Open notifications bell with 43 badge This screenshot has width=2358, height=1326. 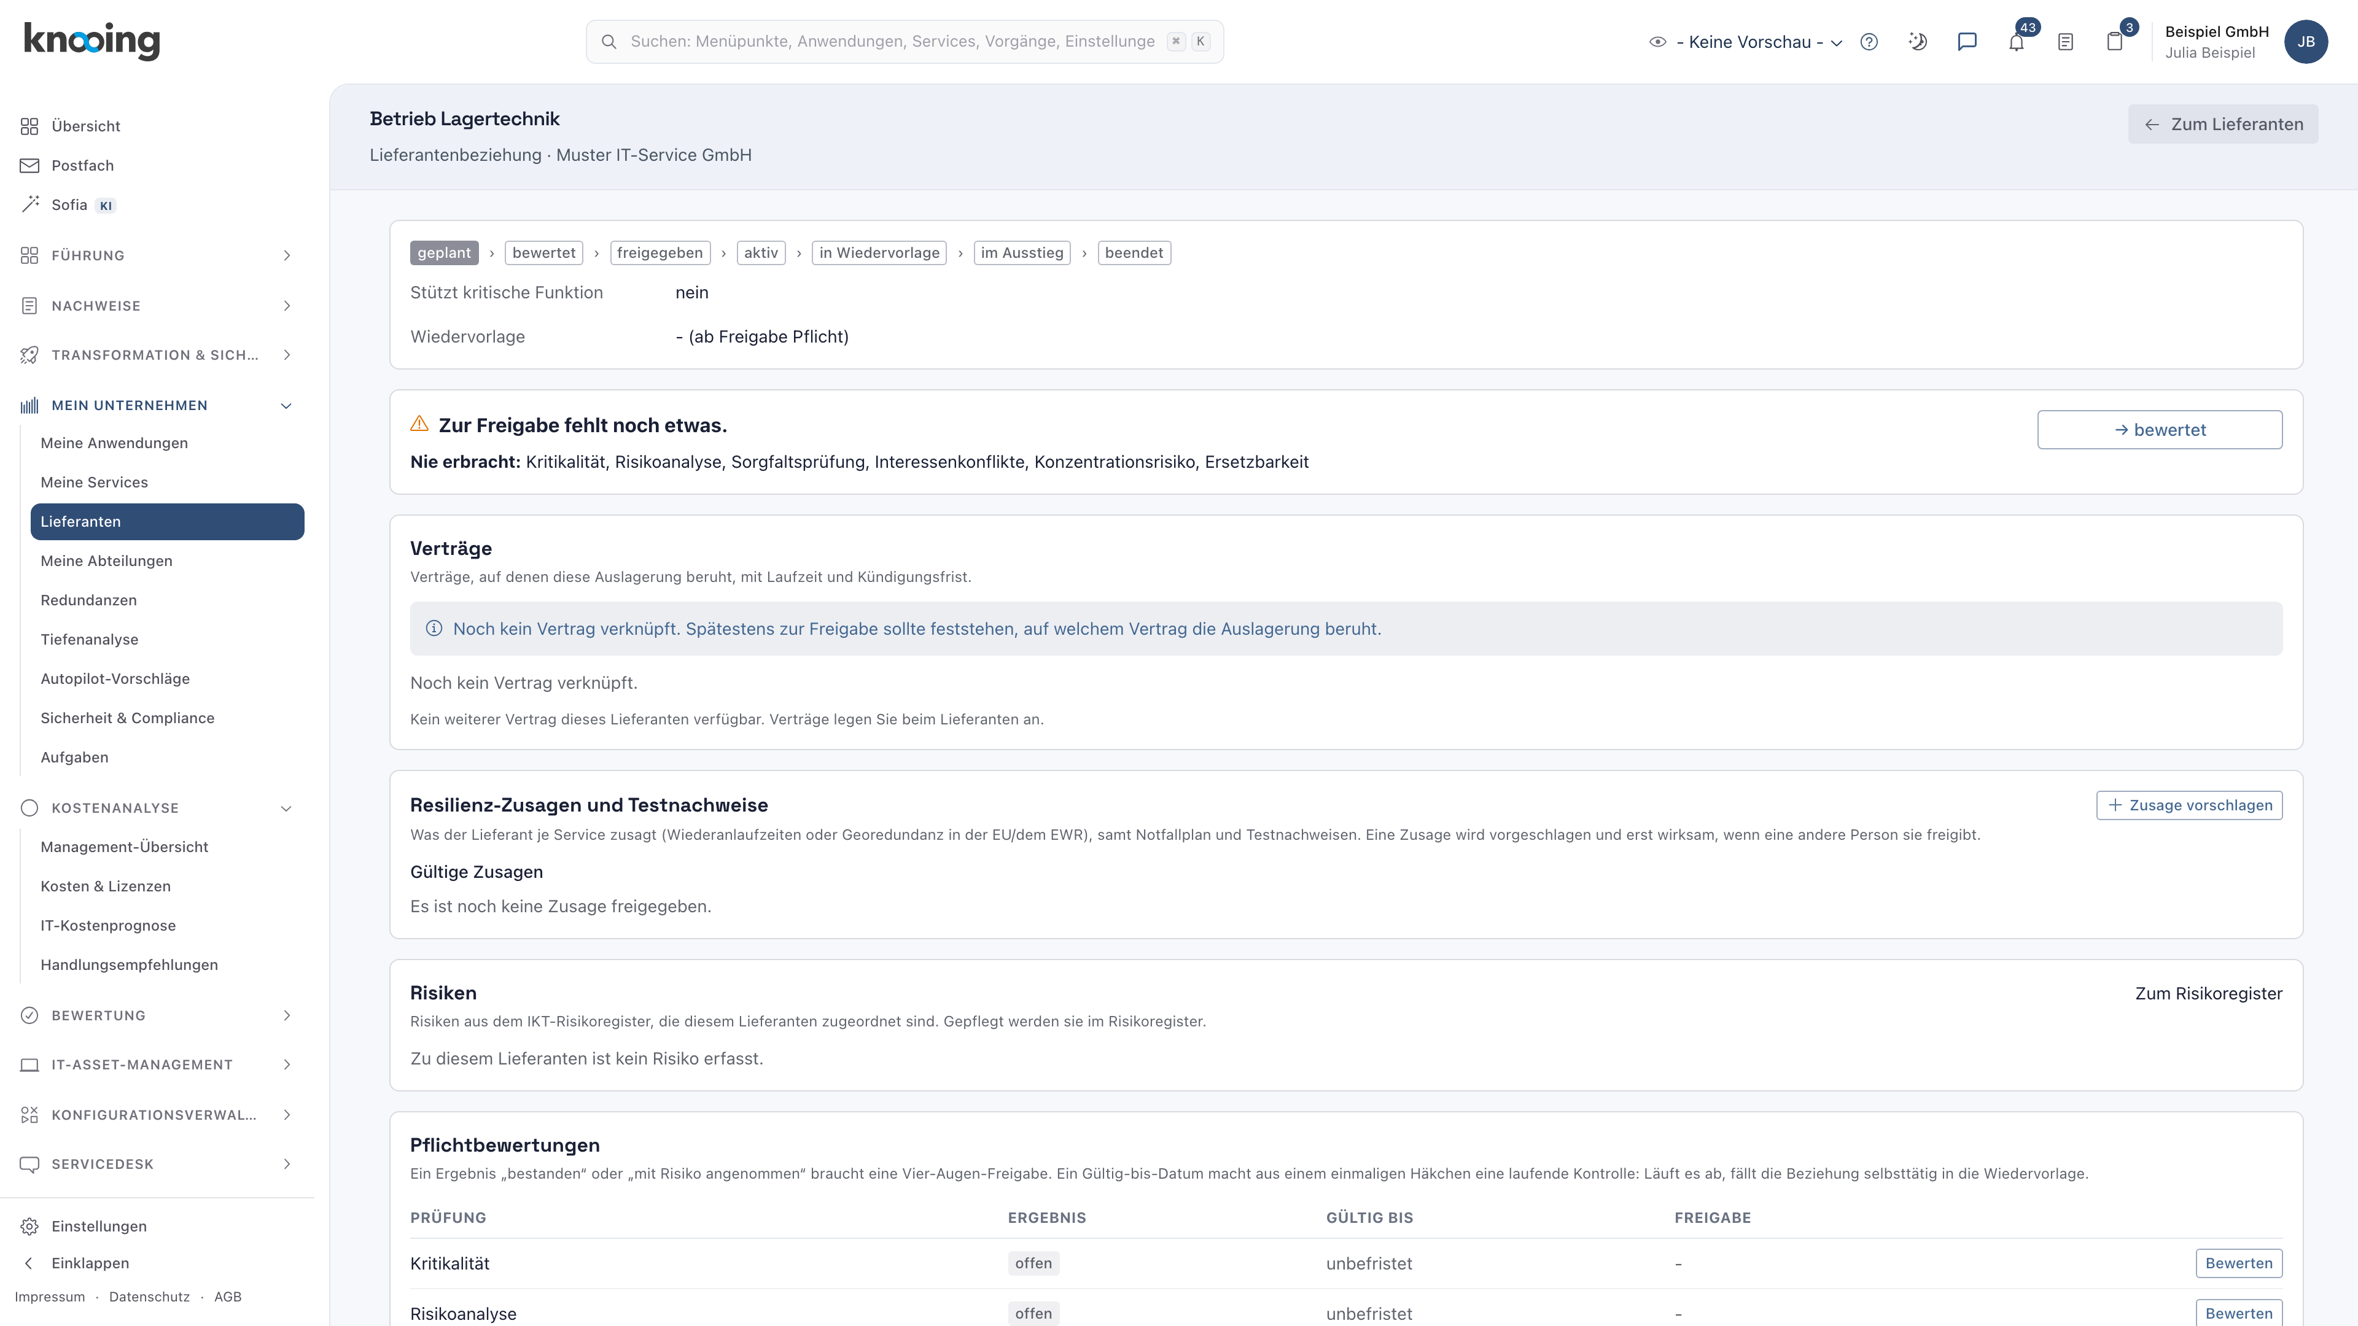(2017, 42)
